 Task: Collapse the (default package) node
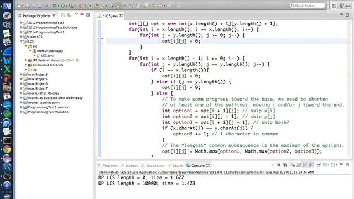click(x=30, y=51)
